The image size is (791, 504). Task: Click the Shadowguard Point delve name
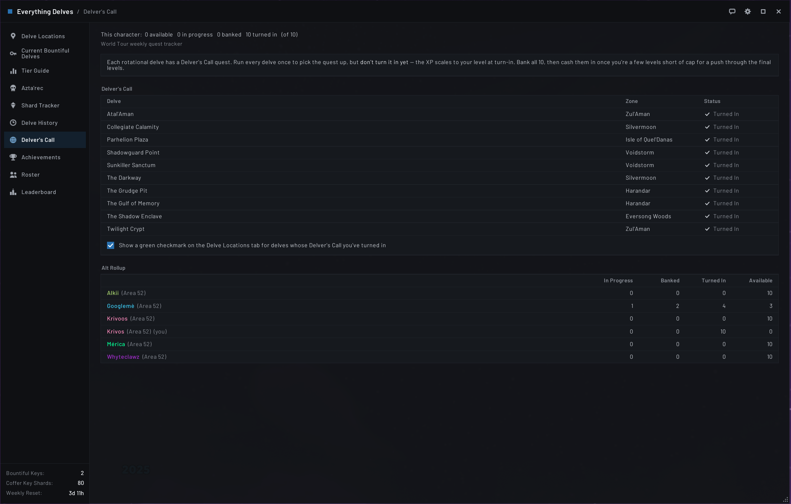pos(133,153)
